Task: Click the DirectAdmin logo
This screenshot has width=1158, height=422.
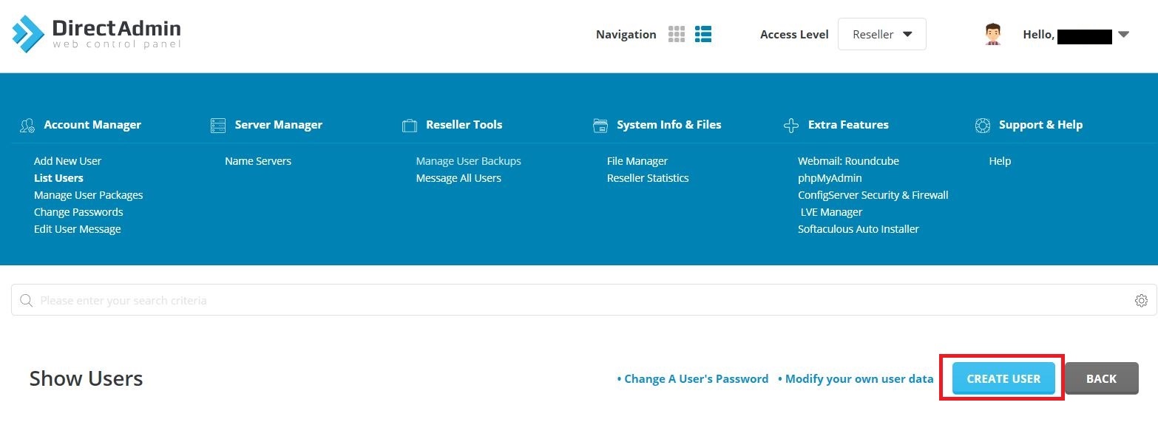Action: tap(96, 33)
